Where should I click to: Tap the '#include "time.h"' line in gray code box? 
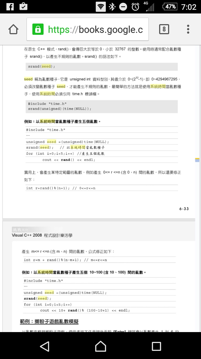coord(47,103)
